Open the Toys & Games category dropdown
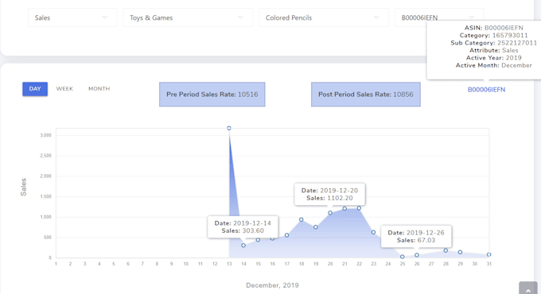 click(x=188, y=17)
